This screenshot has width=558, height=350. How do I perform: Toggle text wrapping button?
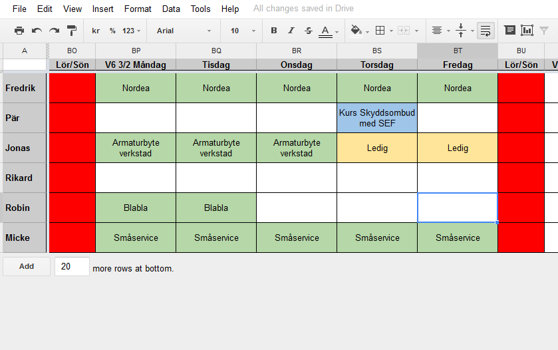[x=485, y=31]
